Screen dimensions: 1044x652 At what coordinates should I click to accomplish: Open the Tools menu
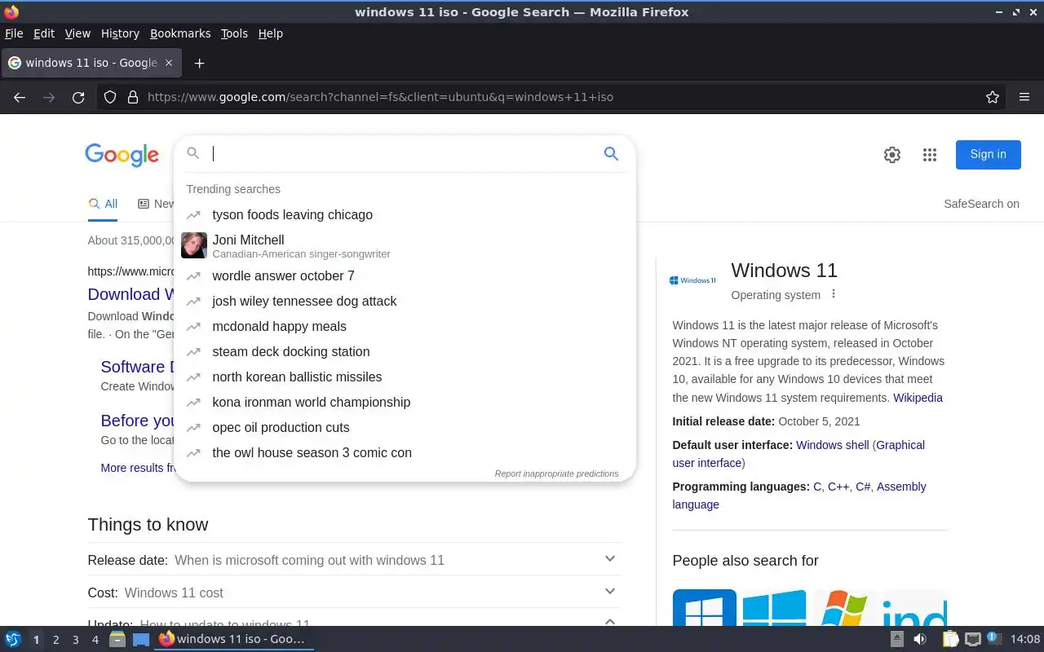point(234,33)
